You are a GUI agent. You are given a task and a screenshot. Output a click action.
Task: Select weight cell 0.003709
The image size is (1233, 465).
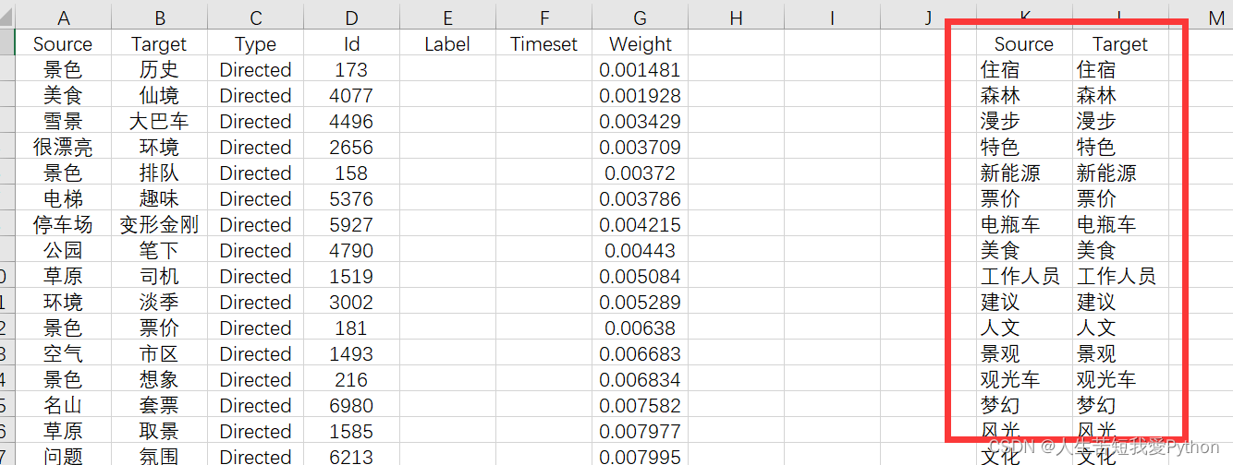coord(640,147)
